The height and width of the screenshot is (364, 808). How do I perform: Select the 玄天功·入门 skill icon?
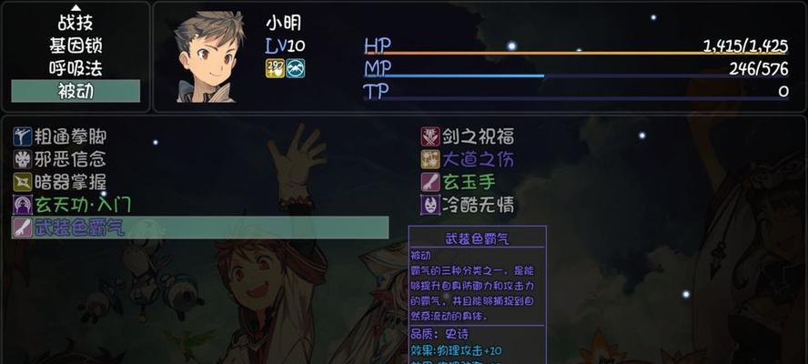tap(23, 205)
